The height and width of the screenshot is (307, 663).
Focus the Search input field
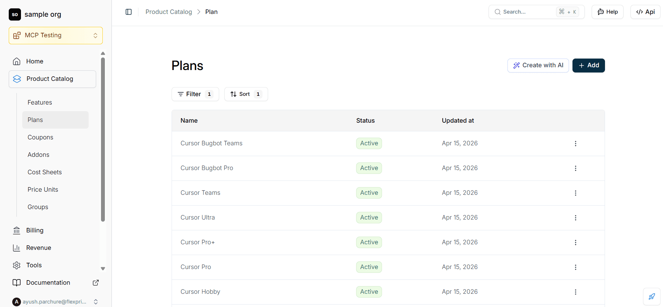[x=536, y=12]
